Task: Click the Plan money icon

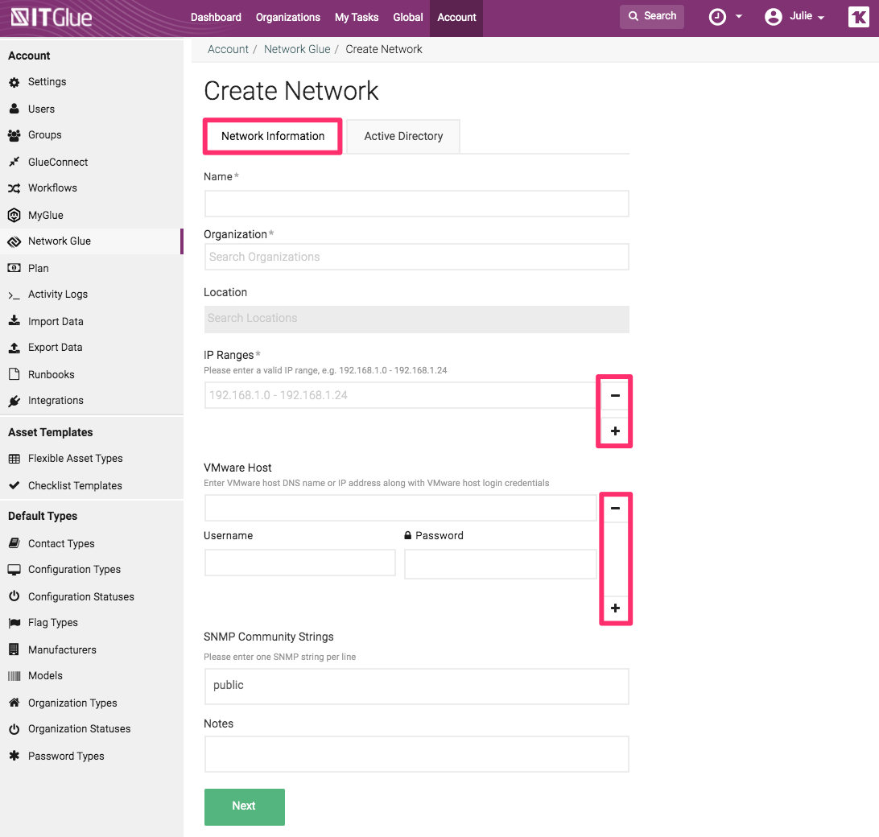Action: 14,269
